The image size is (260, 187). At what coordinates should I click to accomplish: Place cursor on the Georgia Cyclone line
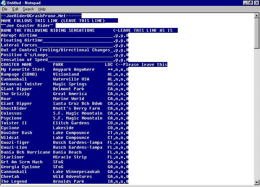coord(20,167)
